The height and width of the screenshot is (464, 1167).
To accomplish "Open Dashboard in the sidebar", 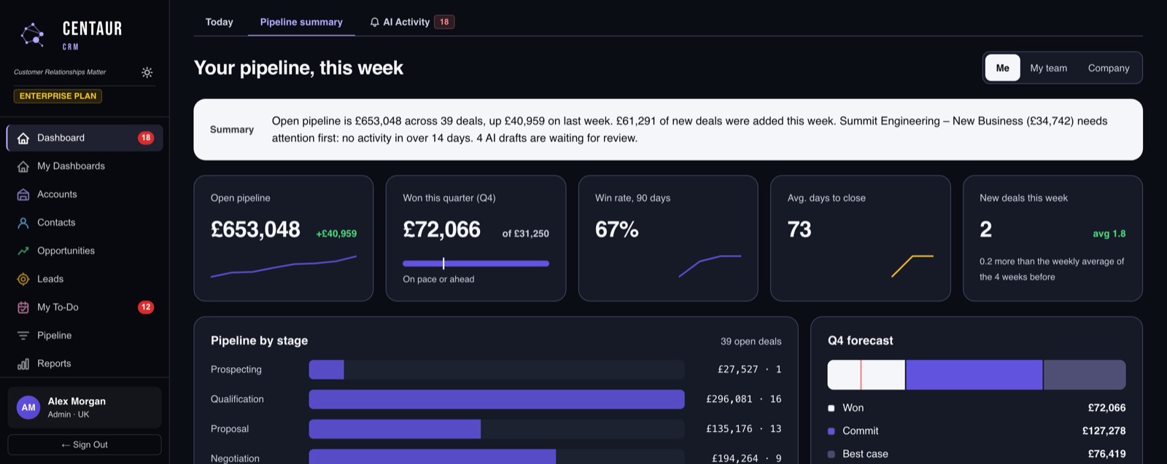I will (85, 138).
